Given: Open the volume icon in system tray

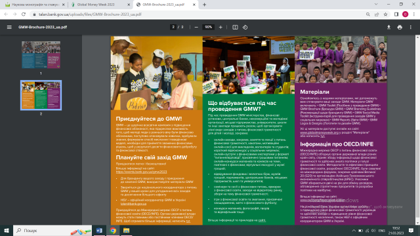Looking at the screenshot, I should [x=373, y=231].
